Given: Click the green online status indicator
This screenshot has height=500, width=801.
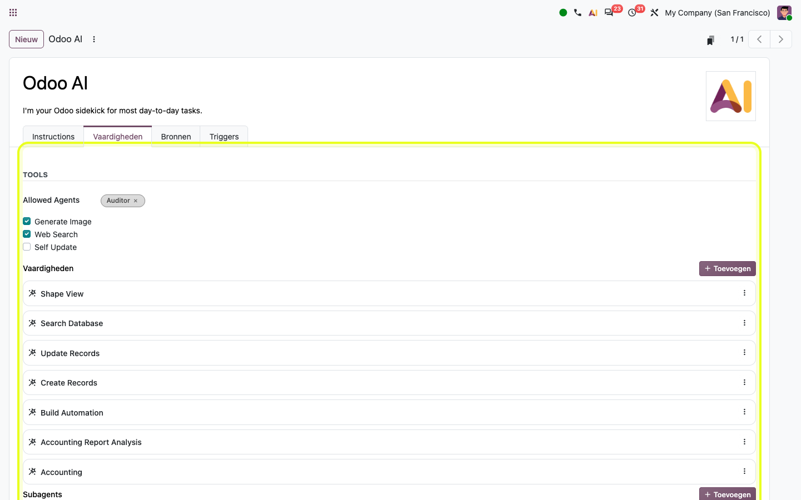Looking at the screenshot, I should coord(563,12).
